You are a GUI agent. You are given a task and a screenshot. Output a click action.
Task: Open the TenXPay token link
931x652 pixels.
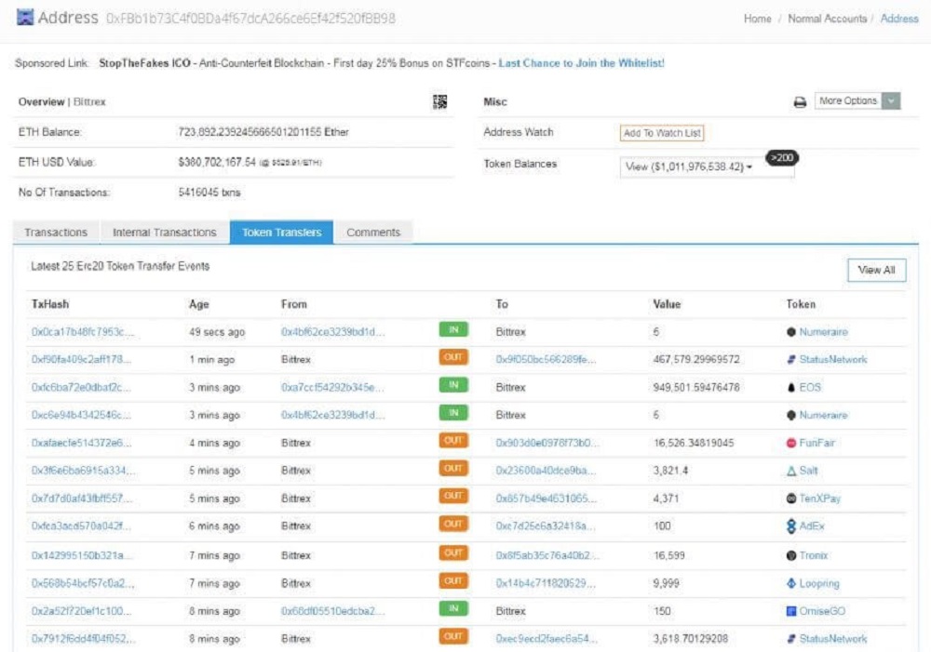pos(820,499)
